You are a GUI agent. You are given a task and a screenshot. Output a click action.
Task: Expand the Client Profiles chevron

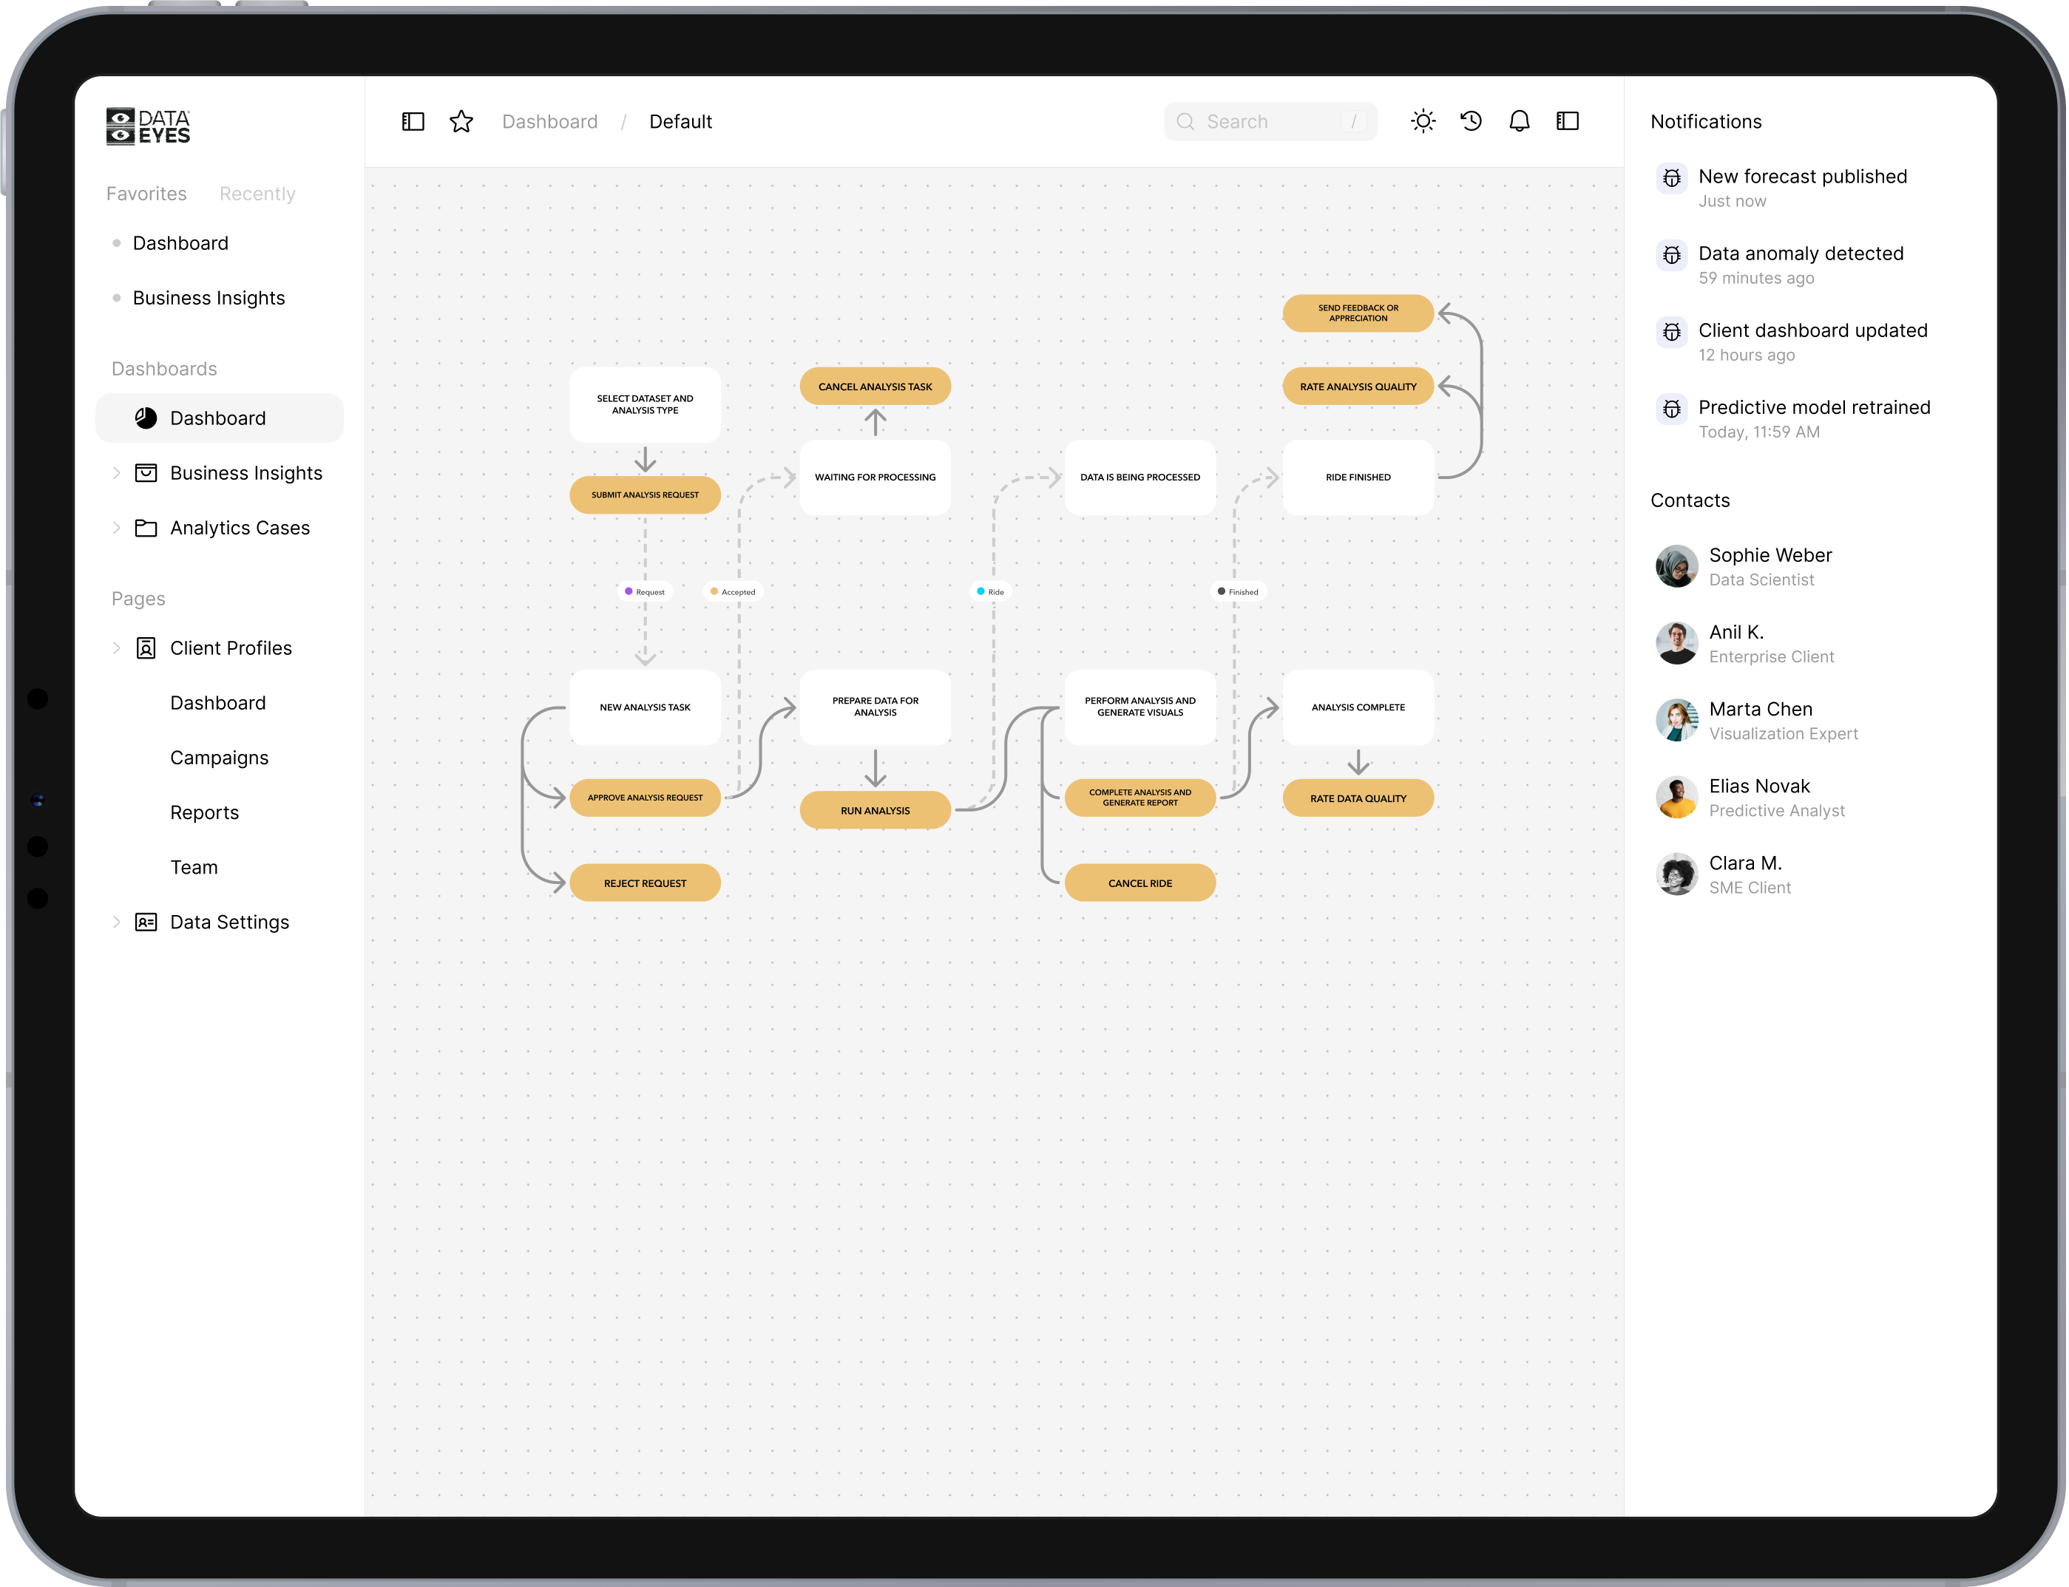(x=116, y=648)
